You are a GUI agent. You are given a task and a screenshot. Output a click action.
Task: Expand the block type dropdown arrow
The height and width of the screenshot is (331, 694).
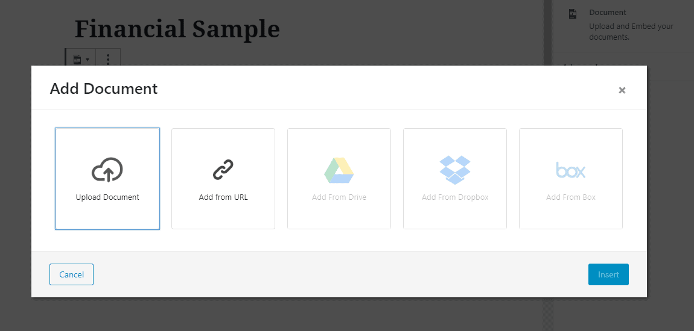pos(88,60)
